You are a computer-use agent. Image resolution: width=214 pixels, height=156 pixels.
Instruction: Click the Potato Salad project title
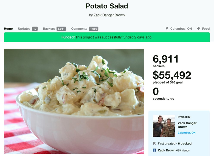tap(107, 6)
